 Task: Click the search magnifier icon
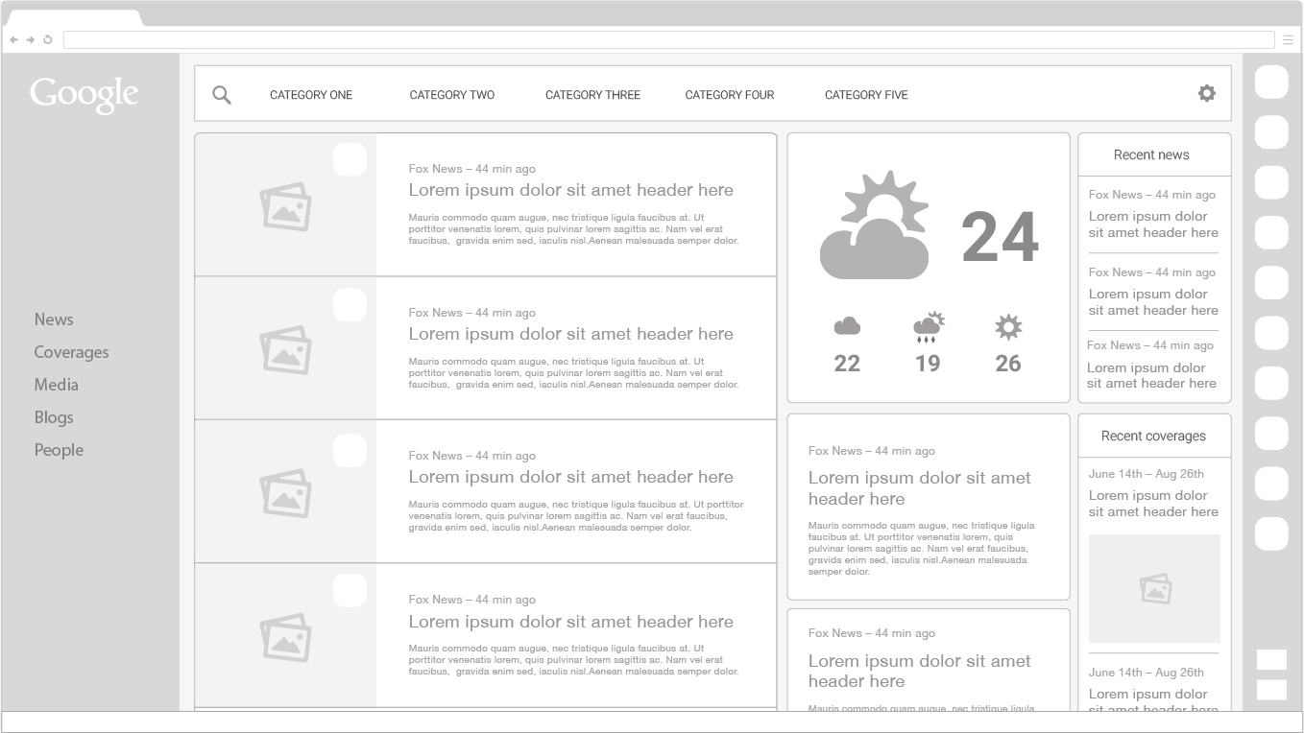(x=222, y=95)
